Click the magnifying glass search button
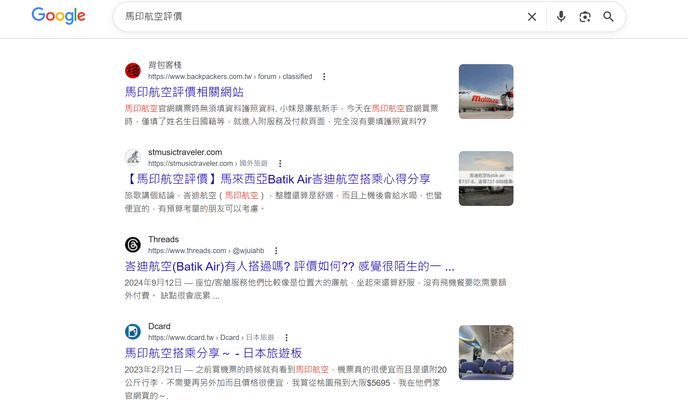Screen dimensions: 688x419 608,17
